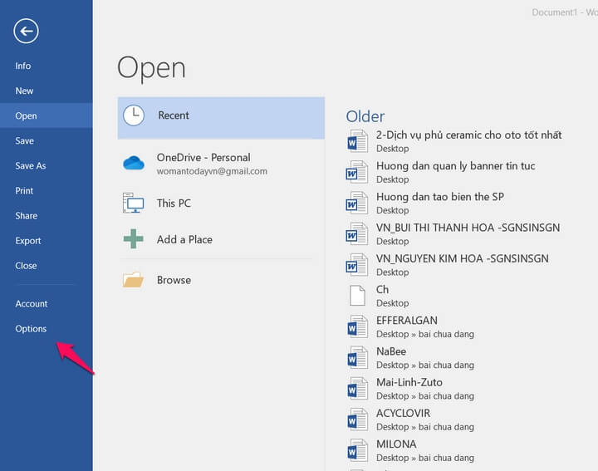Open '2-Dịch vụ phủ ceramic cho oto tốt nhất'
598x471 pixels.
pyautogui.click(x=468, y=135)
